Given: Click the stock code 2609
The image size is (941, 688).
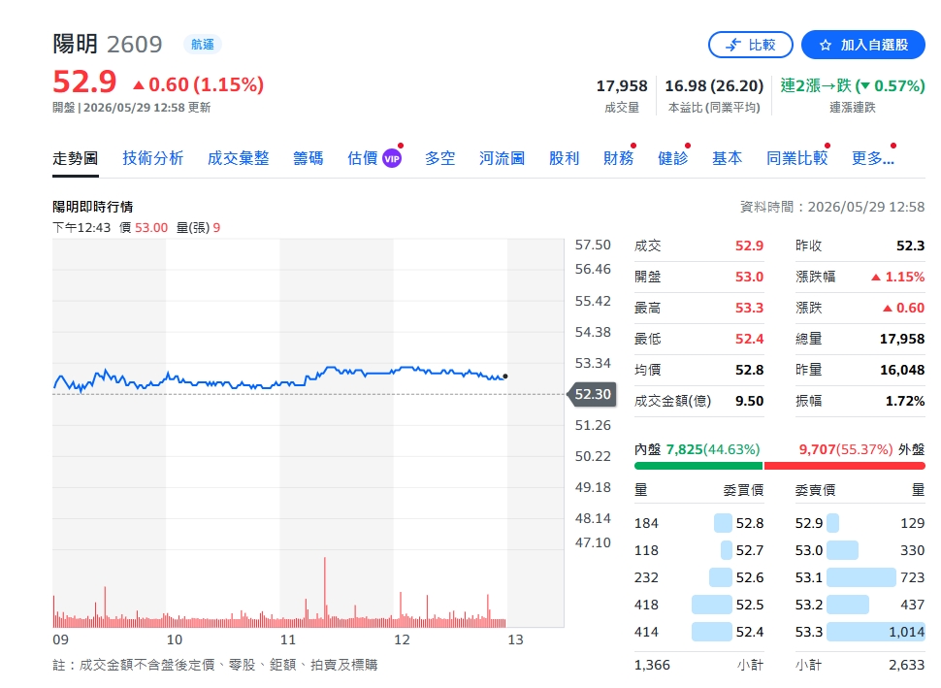Looking at the screenshot, I should click(135, 45).
